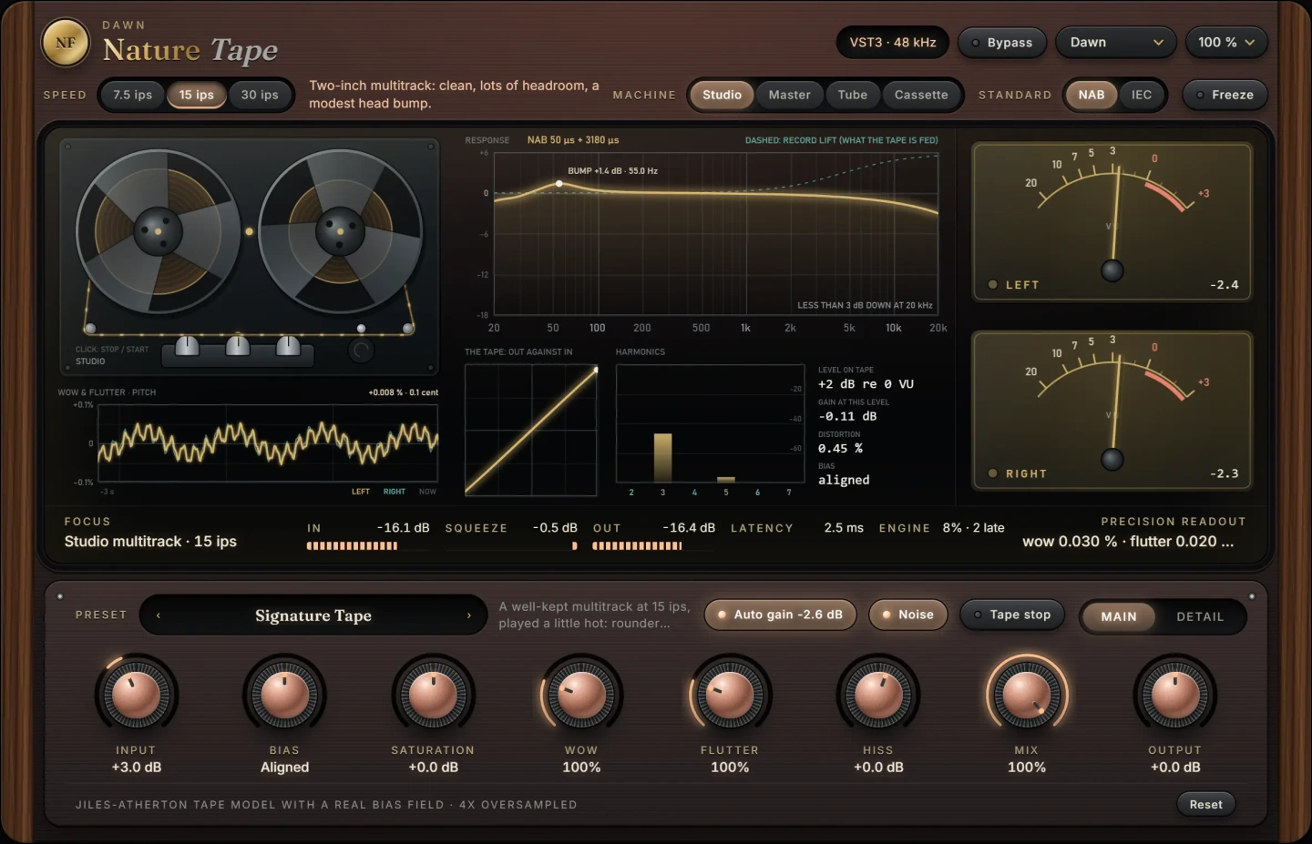This screenshot has height=844, width=1312.
Task: Open the 100 % zoom dropdown
Action: (1226, 43)
